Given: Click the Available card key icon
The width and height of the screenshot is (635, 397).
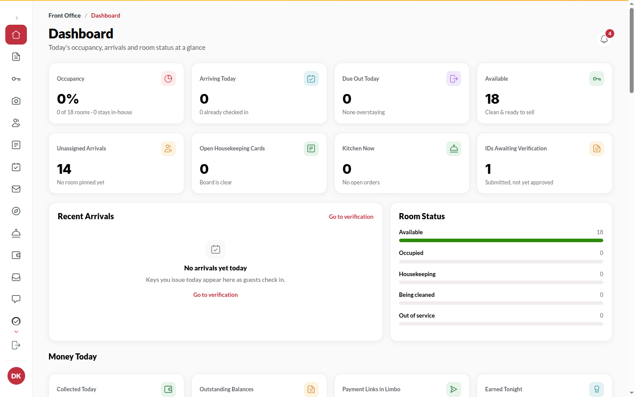Looking at the screenshot, I should (597, 79).
